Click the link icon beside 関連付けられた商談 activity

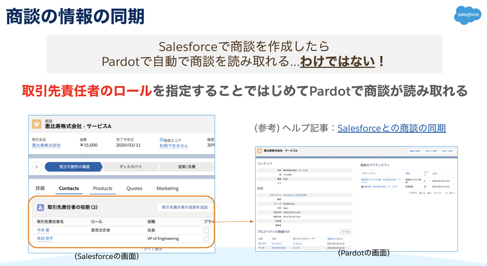pos(362,180)
